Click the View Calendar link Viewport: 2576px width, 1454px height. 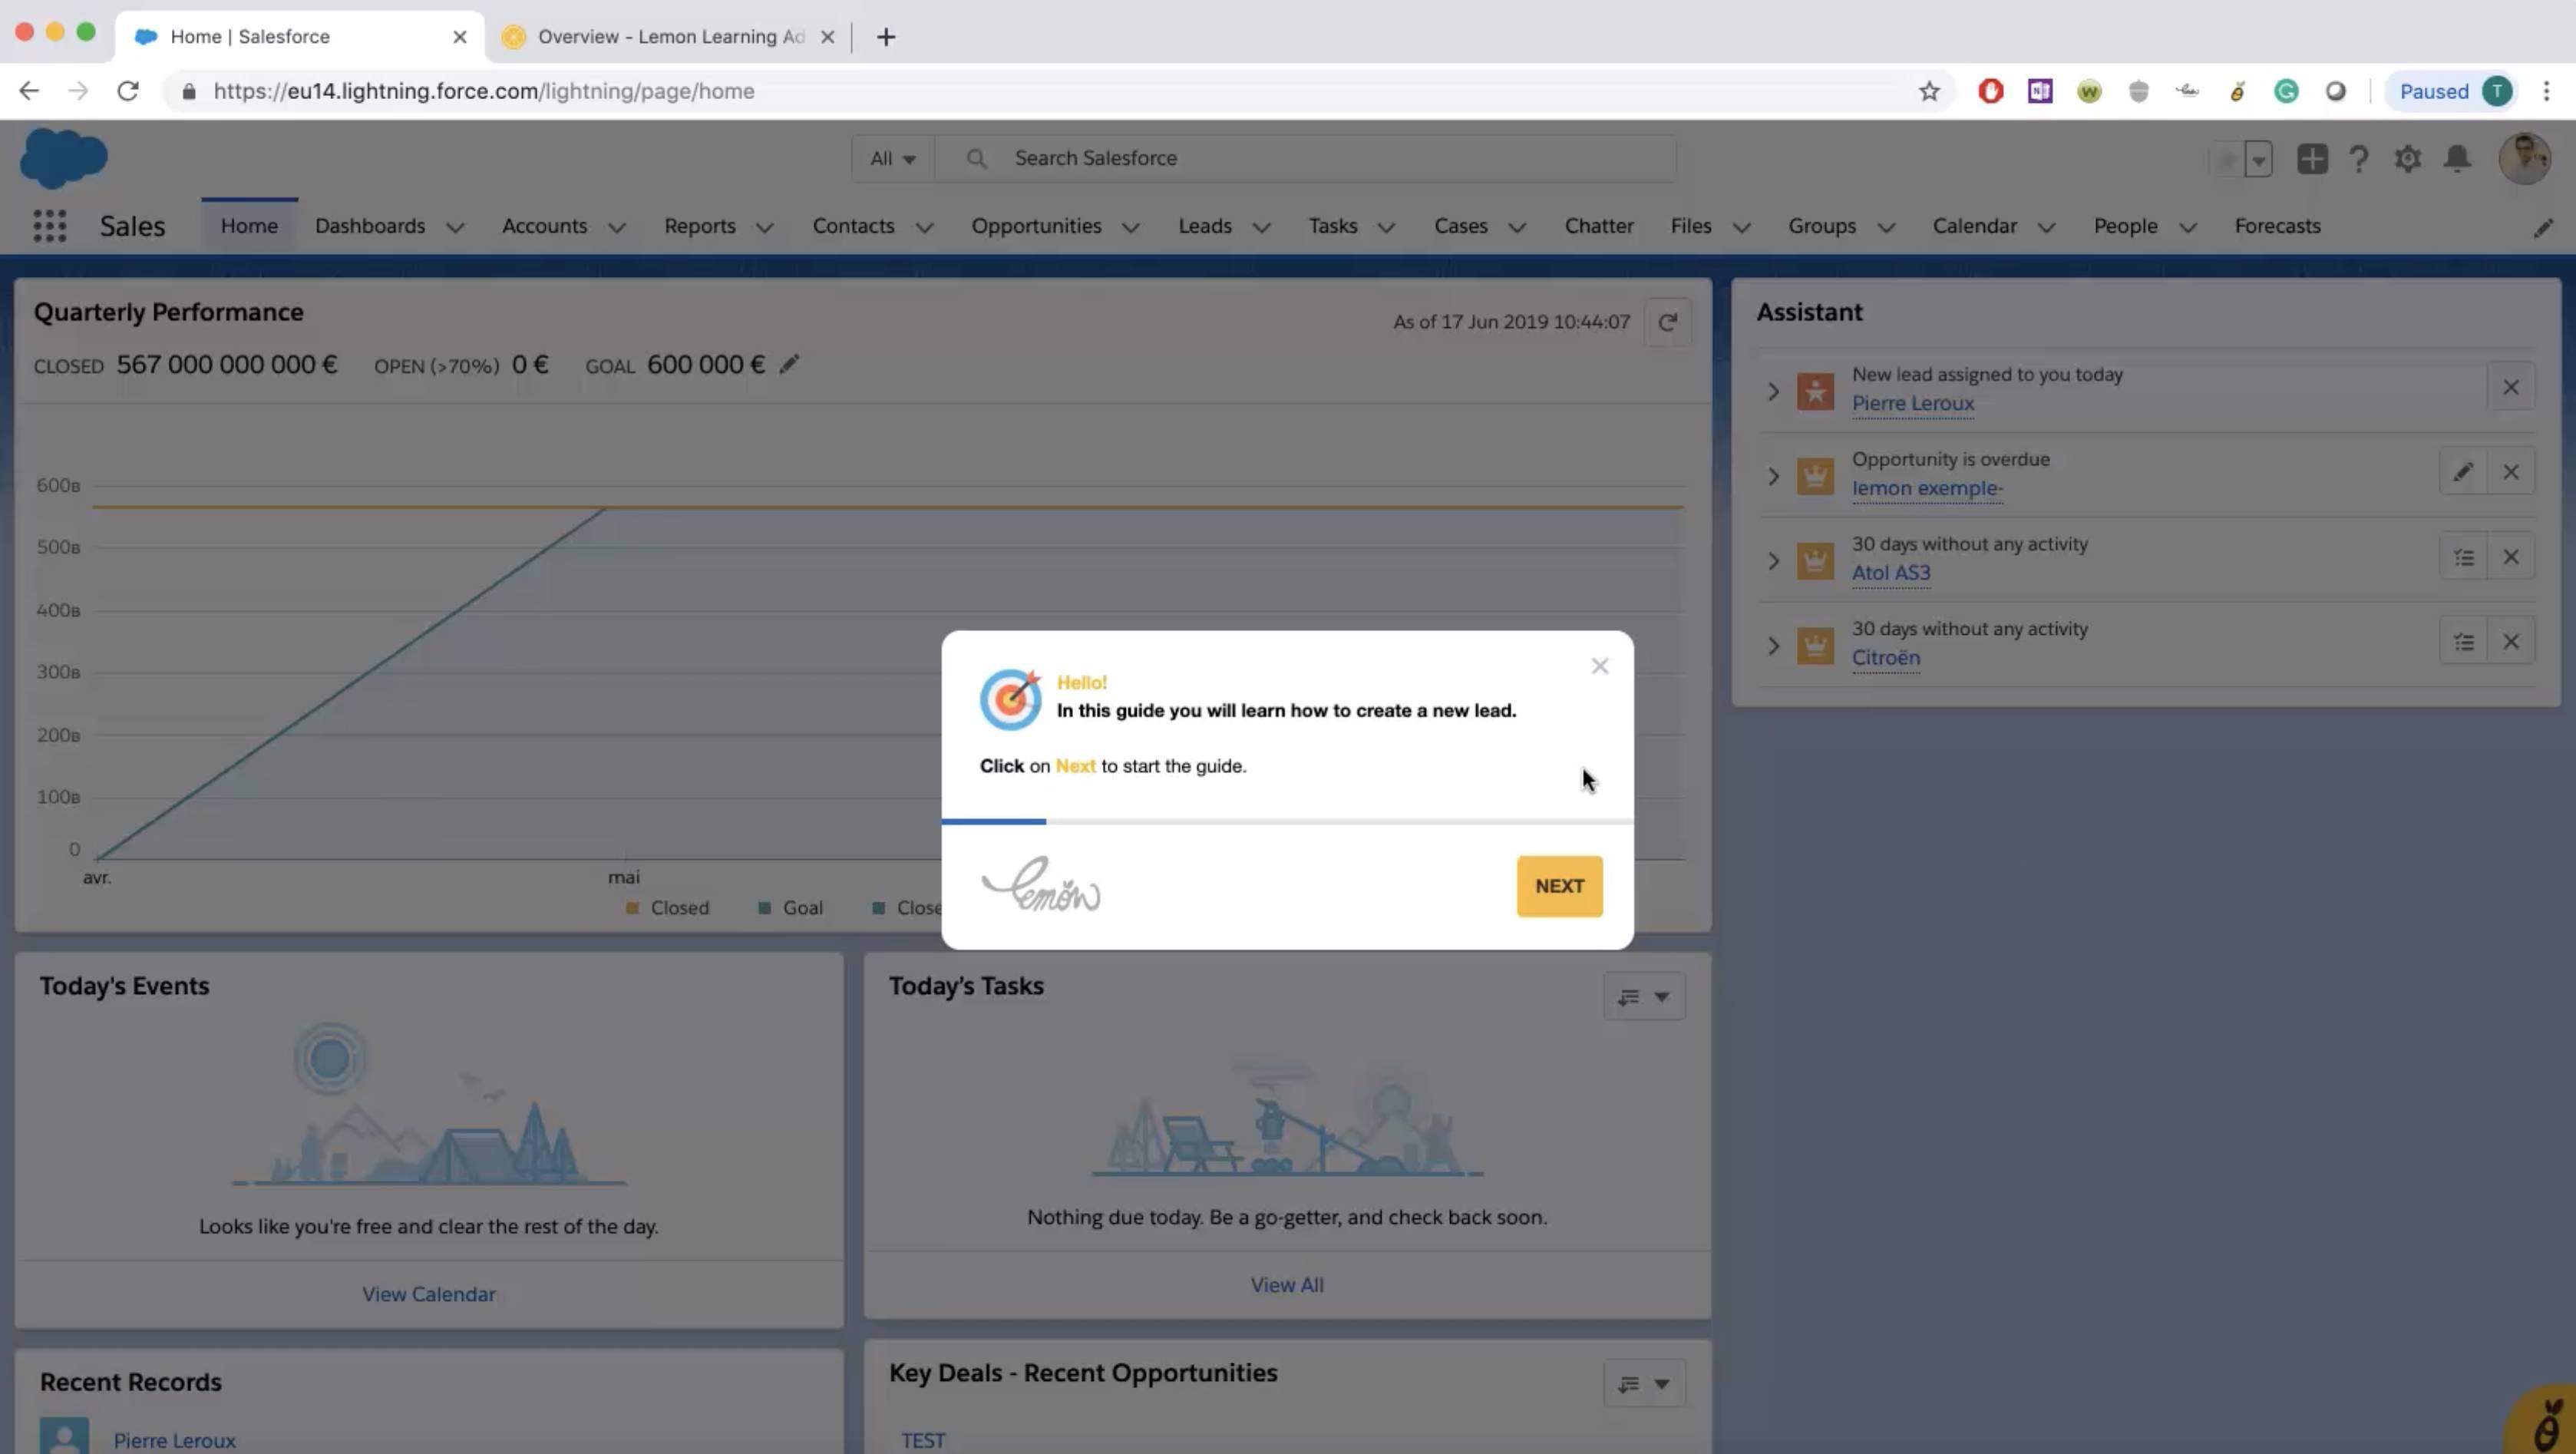pyautogui.click(x=428, y=1293)
